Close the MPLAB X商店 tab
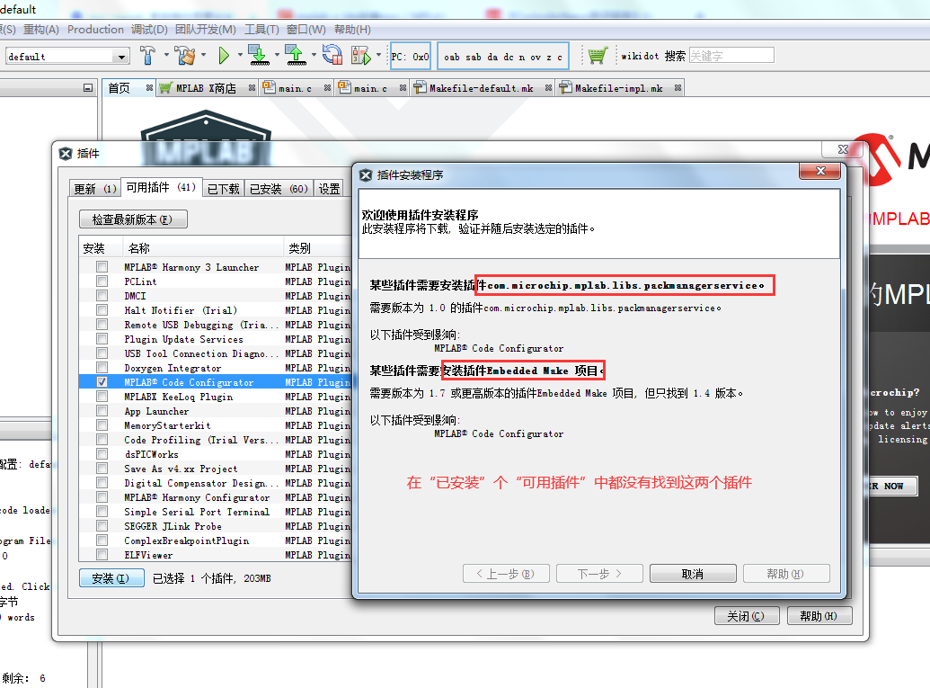This screenshot has height=688, width=930. click(x=252, y=88)
